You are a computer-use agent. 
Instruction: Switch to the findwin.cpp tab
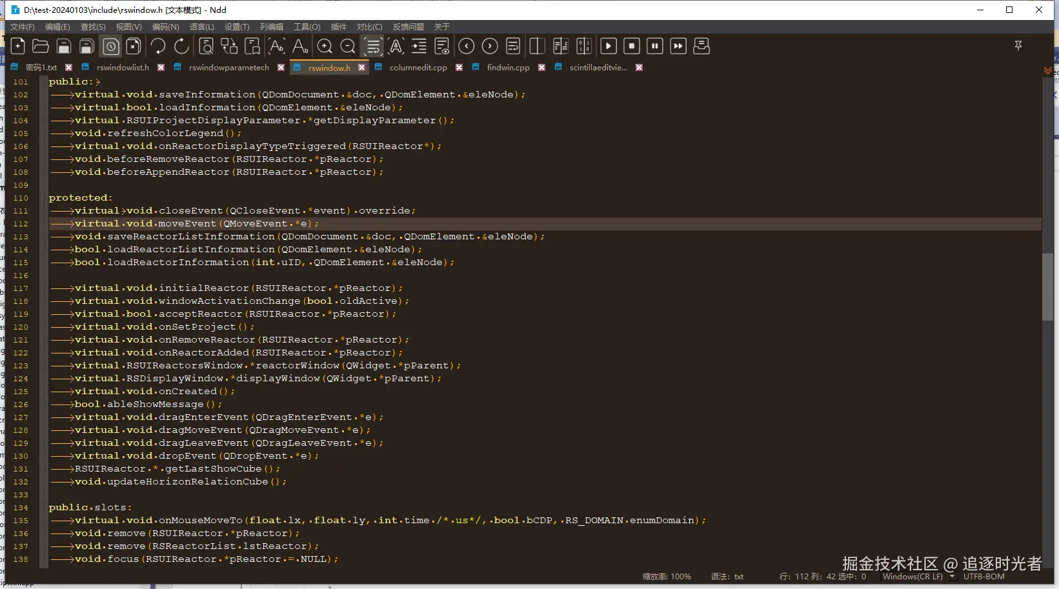coord(509,68)
